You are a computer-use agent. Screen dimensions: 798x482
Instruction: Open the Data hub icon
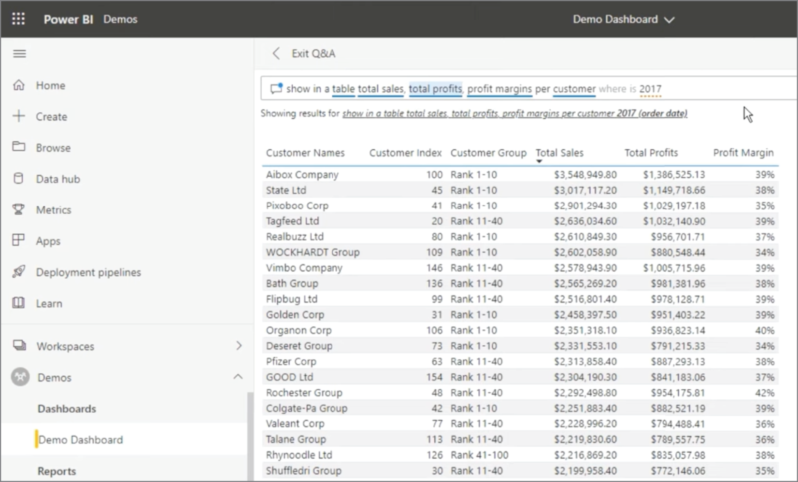[19, 179]
